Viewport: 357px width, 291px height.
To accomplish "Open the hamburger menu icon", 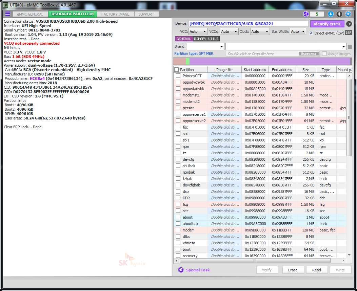I will coord(7,14).
